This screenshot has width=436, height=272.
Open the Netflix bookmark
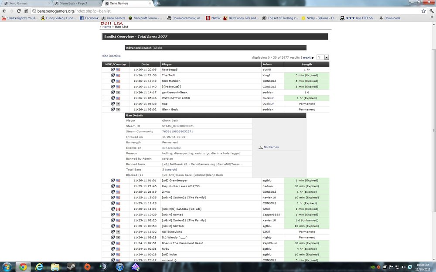click(213, 18)
